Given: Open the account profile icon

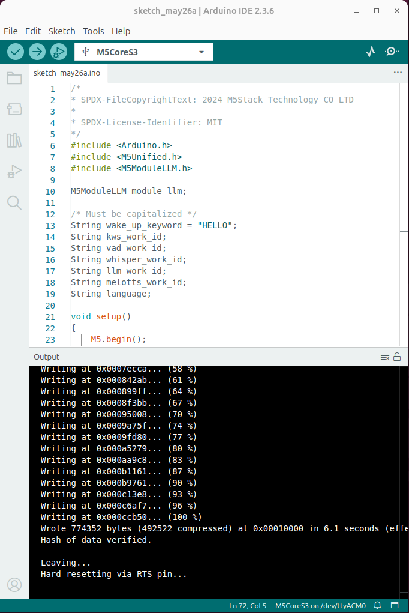Looking at the screenshot, I should 14,585.
